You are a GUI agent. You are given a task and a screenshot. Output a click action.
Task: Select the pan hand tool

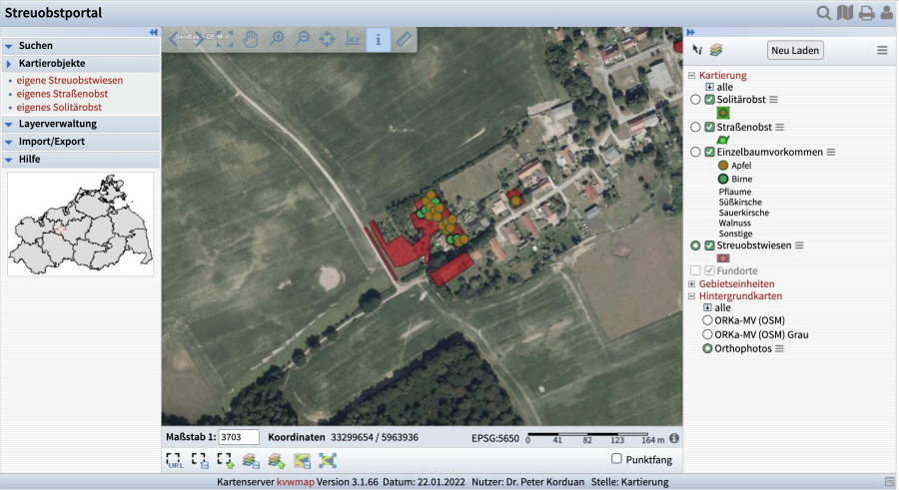tap(251, 40)
